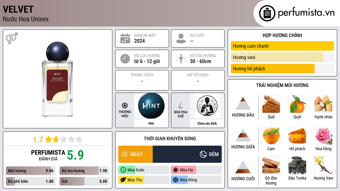340x191 pixels.
Task: Click the leaf icon for Mùa Thu
Action: coord(123,180)
